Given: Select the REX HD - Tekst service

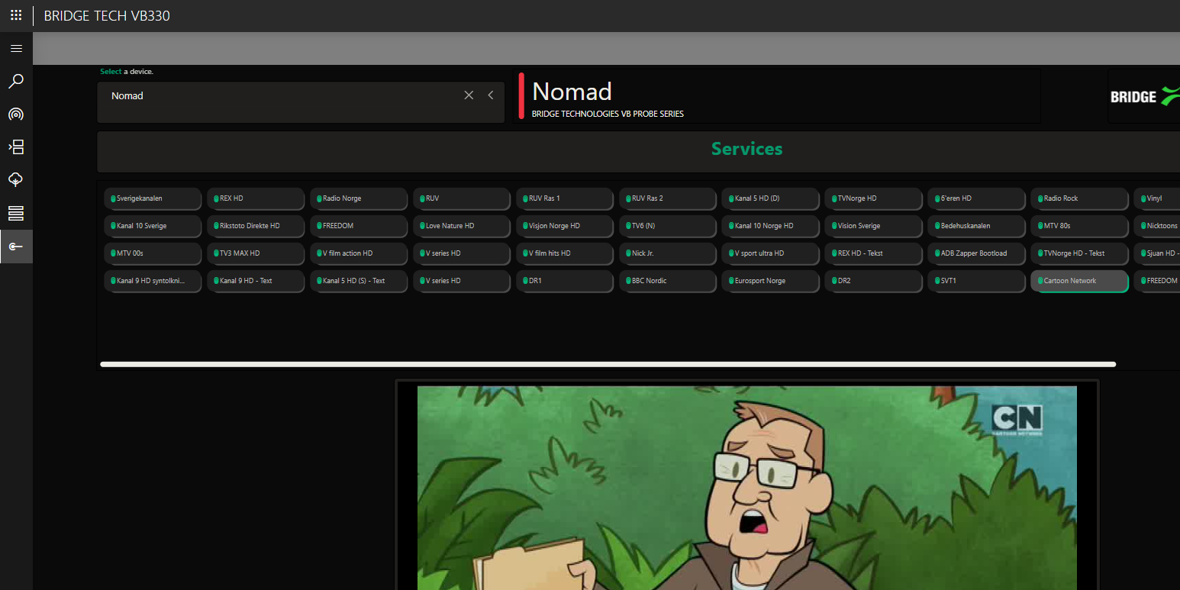Looking at the screenshot, I should [874, 253].
